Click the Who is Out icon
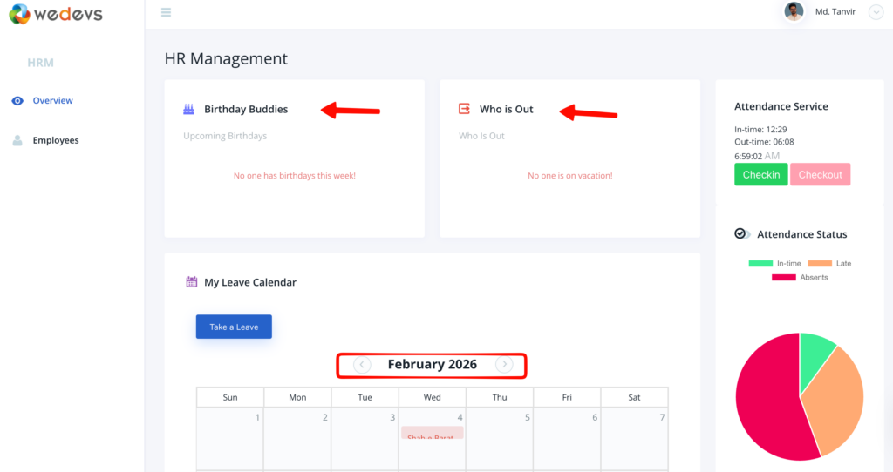 click(465, 109)
